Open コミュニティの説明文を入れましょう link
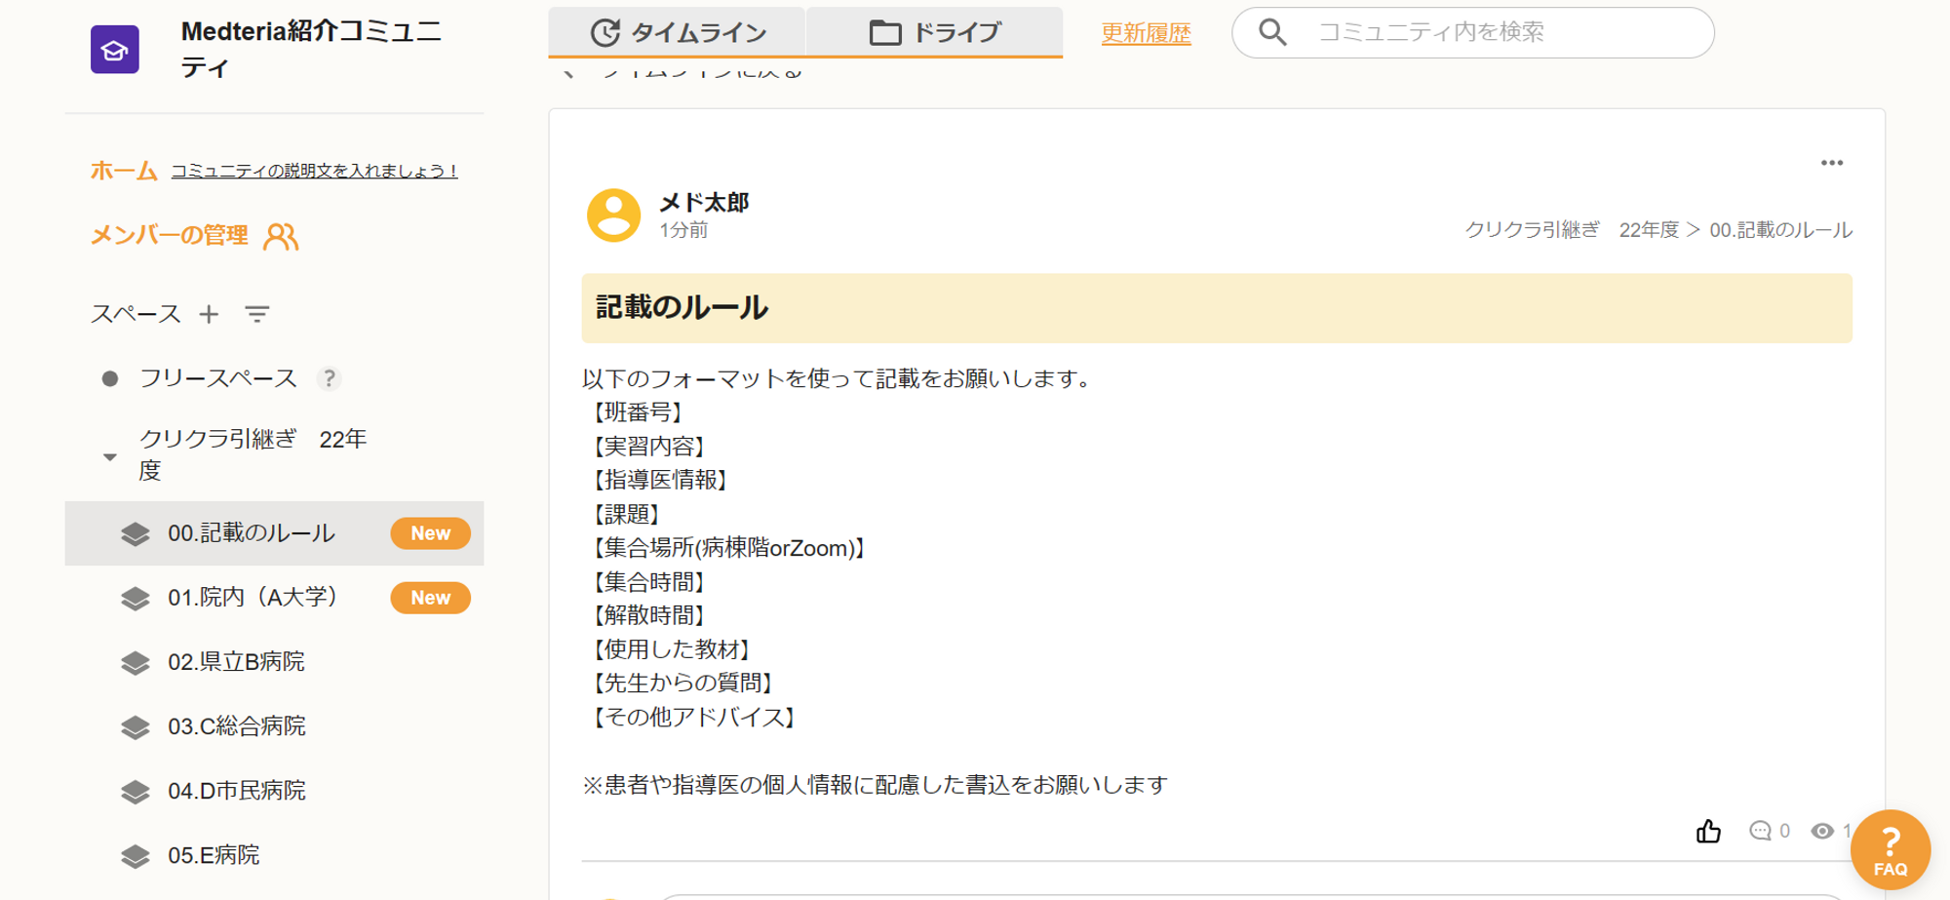1950x900 pixels. pyautogui.click(x=314, y=171)
